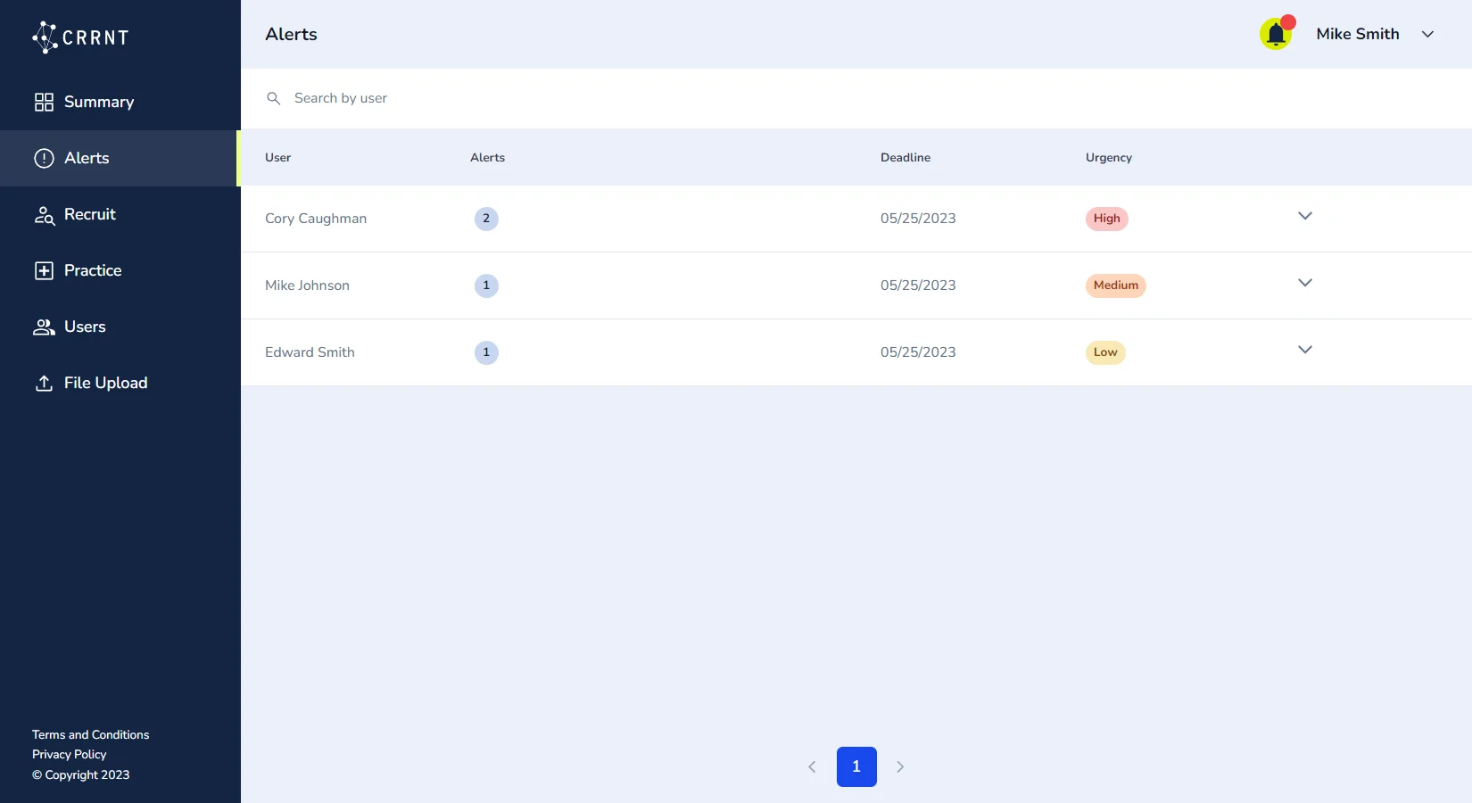Viewport: 1472px width, 803px height.
Task: Expand Cory Caughman's alert row
Action: tap(1304, 216)
